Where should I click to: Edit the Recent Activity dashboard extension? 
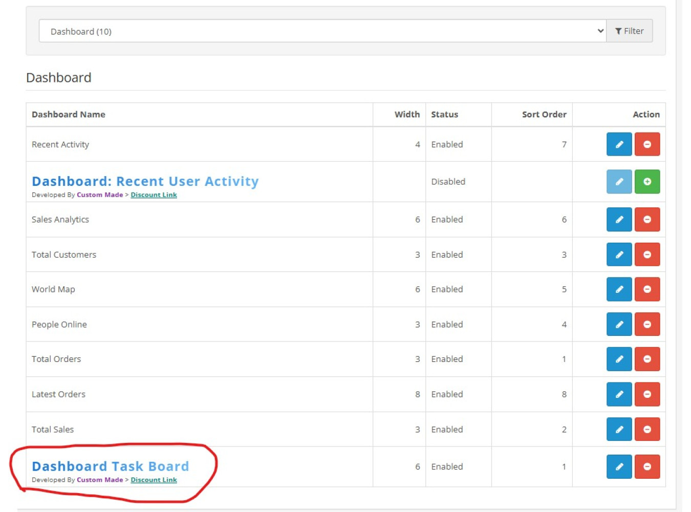tap(619, 144)
